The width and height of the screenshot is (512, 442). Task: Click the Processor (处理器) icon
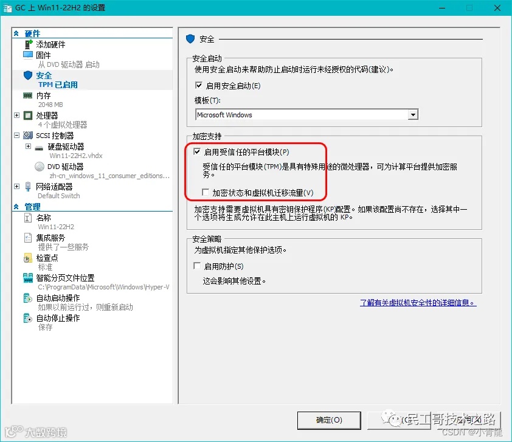tap(28, 116)
